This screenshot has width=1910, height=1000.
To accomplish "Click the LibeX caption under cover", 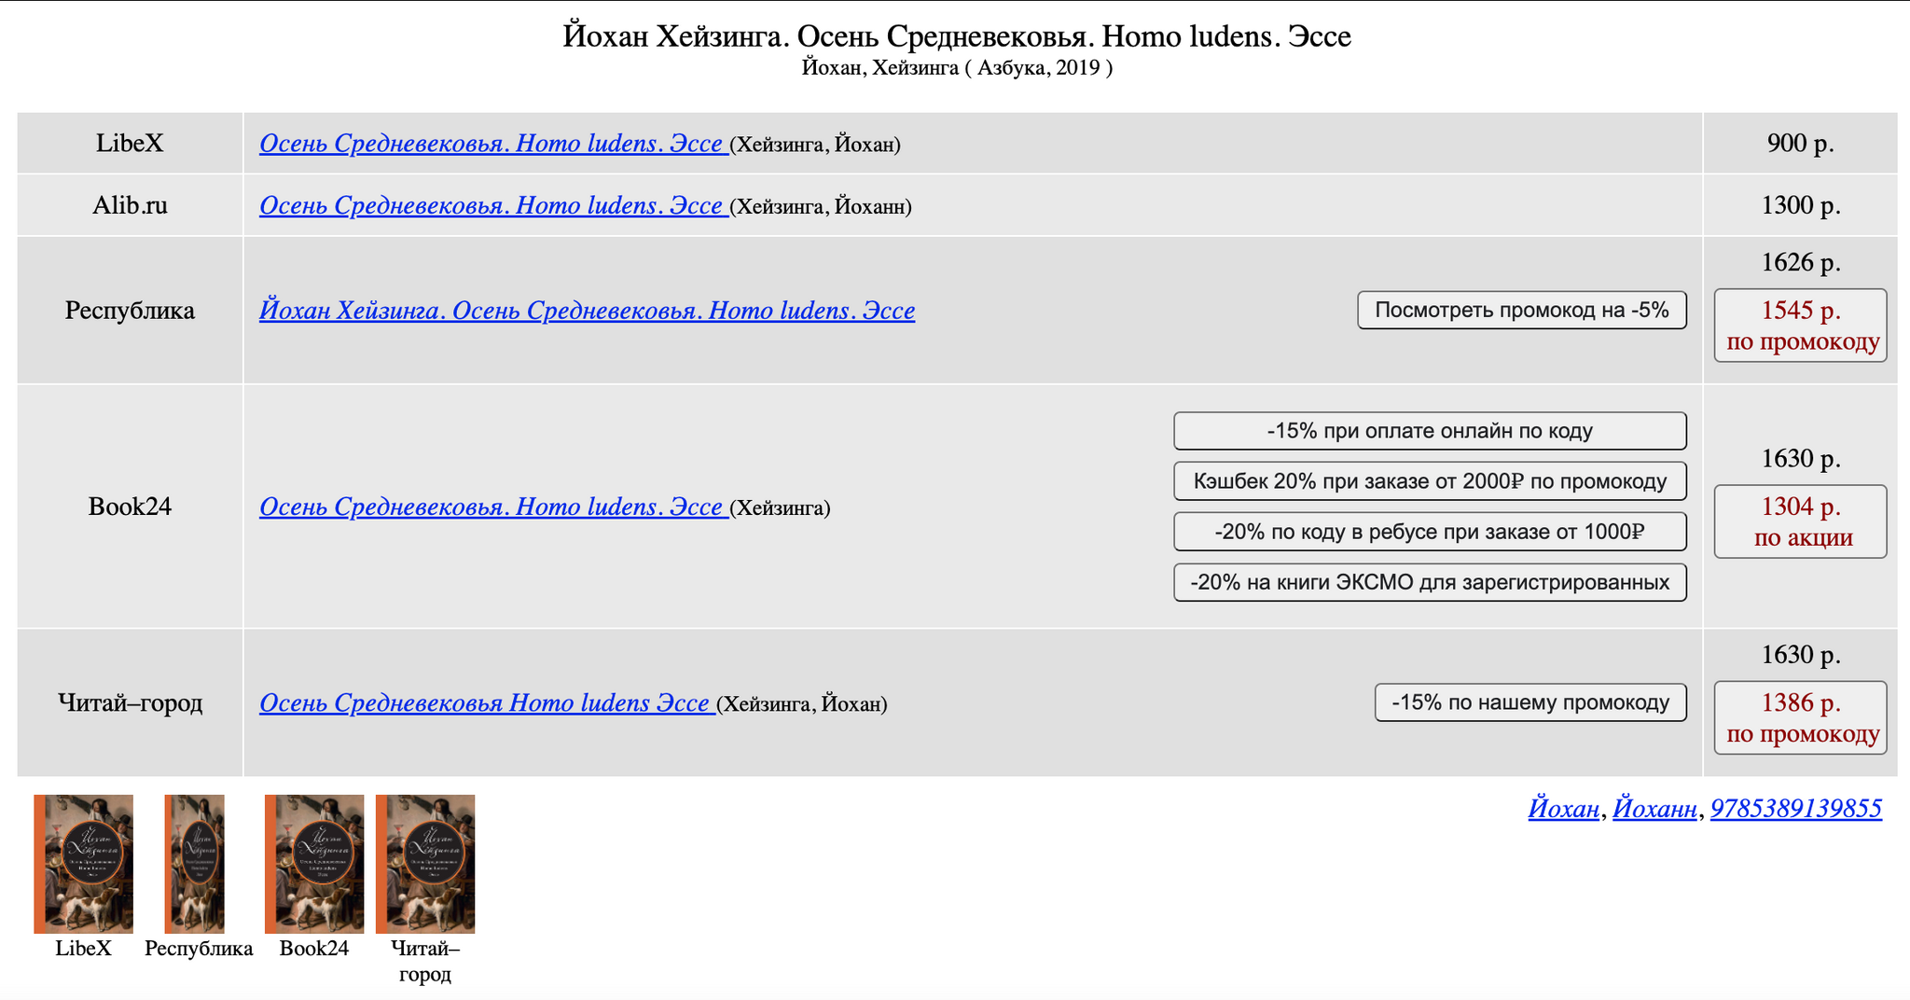I will (83, 948).
